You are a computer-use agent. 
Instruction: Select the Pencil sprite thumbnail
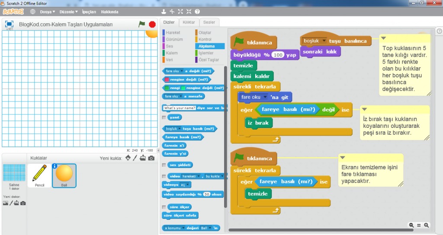[x=39, y=175]
